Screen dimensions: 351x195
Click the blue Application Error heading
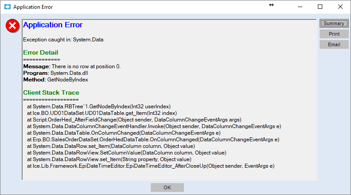point(53,25)
